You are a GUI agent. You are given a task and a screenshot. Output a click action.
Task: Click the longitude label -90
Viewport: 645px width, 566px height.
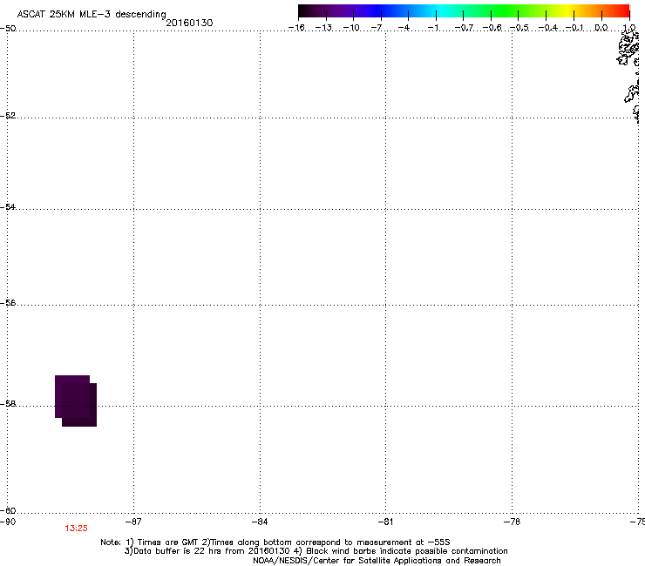click(8, 522)
